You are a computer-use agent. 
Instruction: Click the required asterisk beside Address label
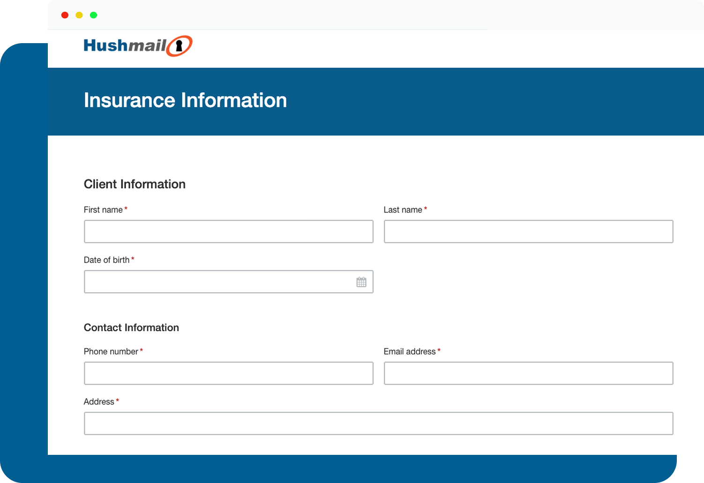(118, 400)
